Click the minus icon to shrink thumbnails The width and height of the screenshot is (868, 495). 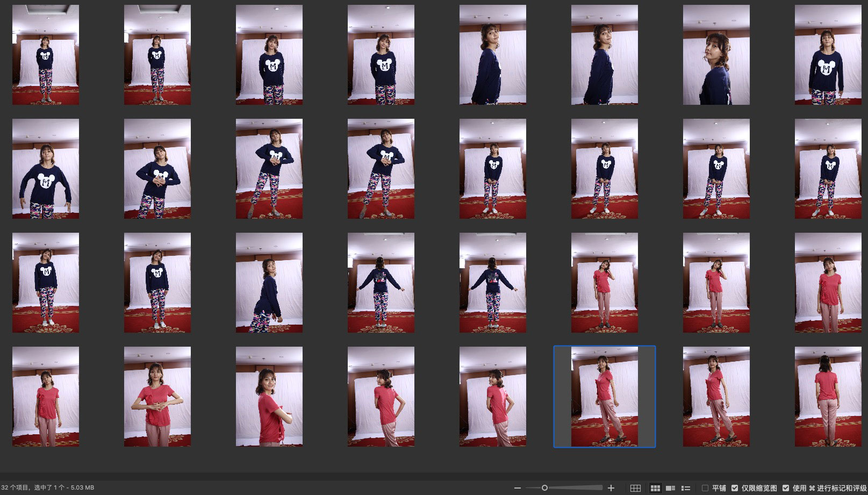point(517,488)
